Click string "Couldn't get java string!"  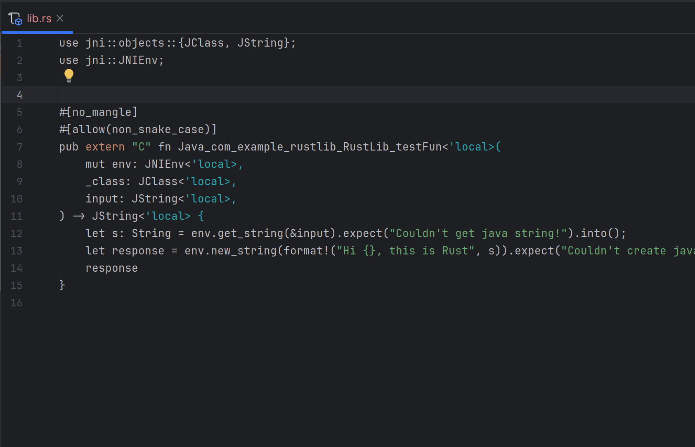pos(478,233)
